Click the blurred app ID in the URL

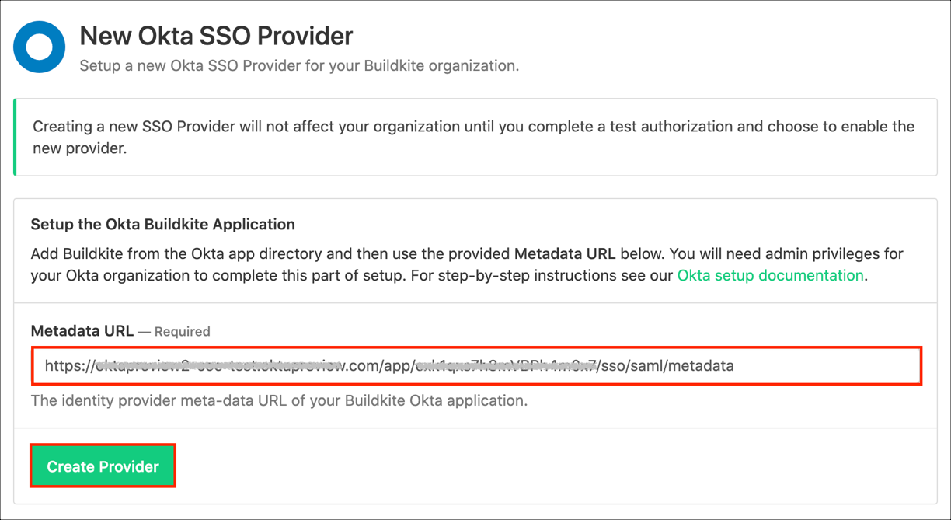tap(505, 365)
